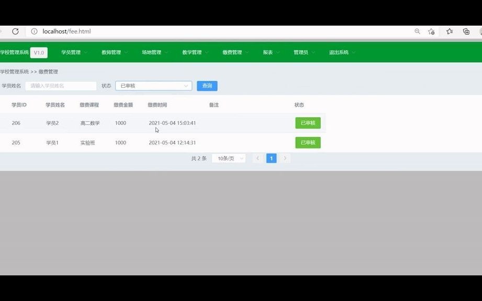Open the 状态 status dropdown showing 已审核
This screenshot has width=482, height=301.
click(x=153, y=85)
